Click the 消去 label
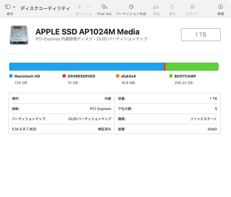 pyautogui.click(x=156, y=14)
